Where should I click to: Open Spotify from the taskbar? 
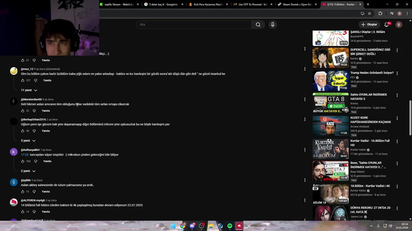click(230, 226)
